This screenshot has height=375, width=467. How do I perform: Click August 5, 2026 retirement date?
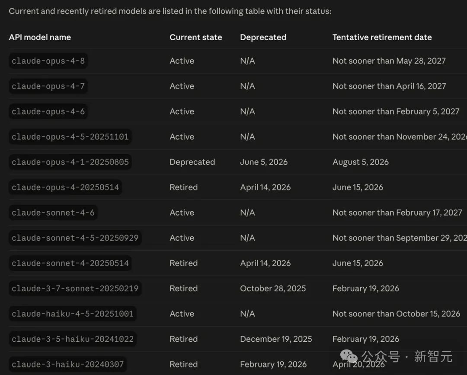coord(360,162)
